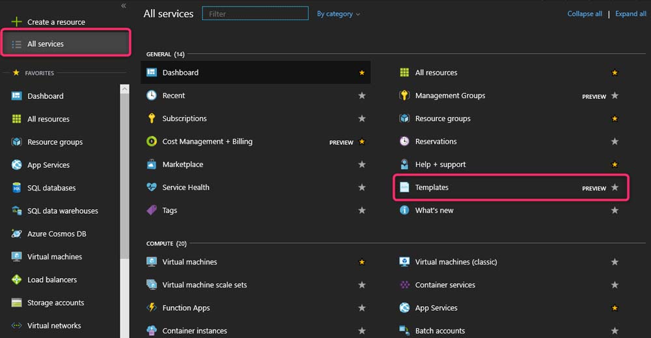
Task: Click the SQL databases icon in favorites
Action: 17,188
